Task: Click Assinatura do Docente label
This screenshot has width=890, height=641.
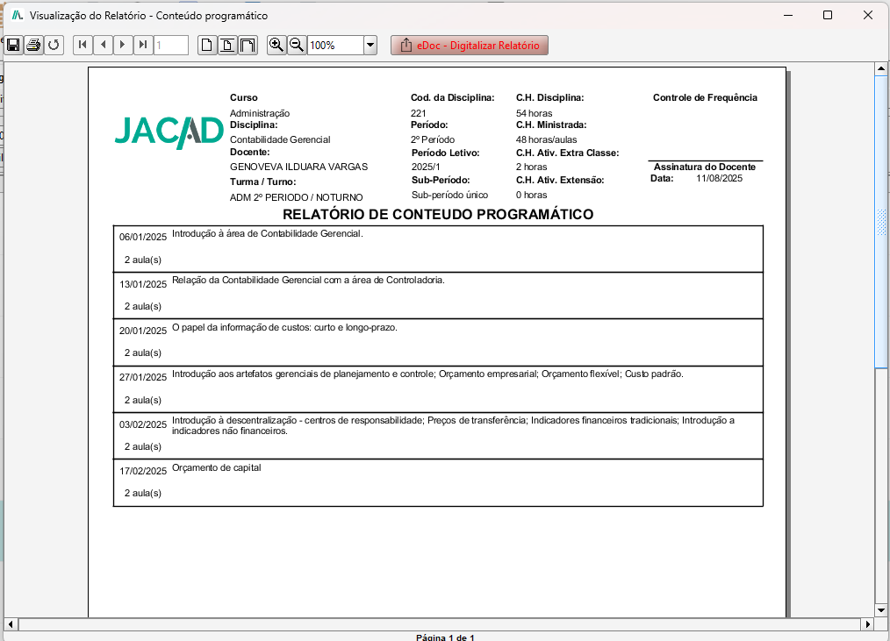Action: (x=705, y=167)
